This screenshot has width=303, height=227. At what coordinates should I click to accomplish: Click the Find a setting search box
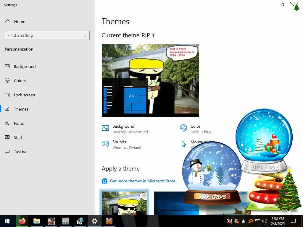coord(47,35)
